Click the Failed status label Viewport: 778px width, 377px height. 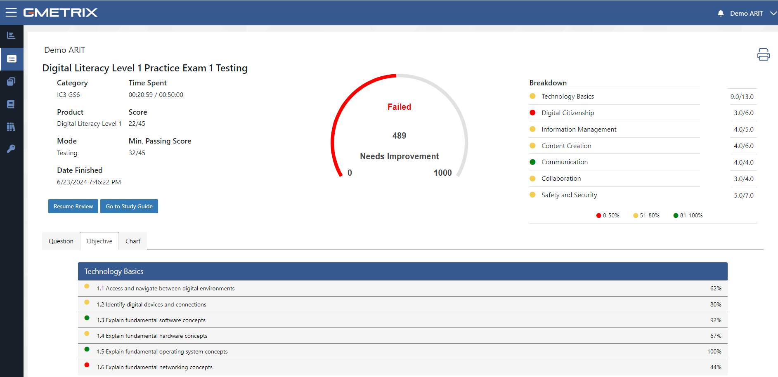[399, 107]
